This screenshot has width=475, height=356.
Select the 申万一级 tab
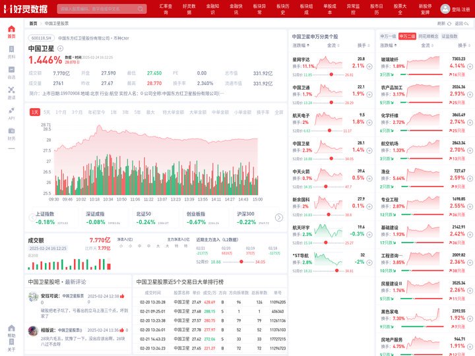[388, 36]
